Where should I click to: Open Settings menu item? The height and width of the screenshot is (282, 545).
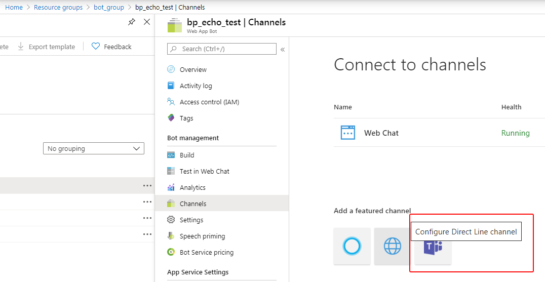point(191,220)
